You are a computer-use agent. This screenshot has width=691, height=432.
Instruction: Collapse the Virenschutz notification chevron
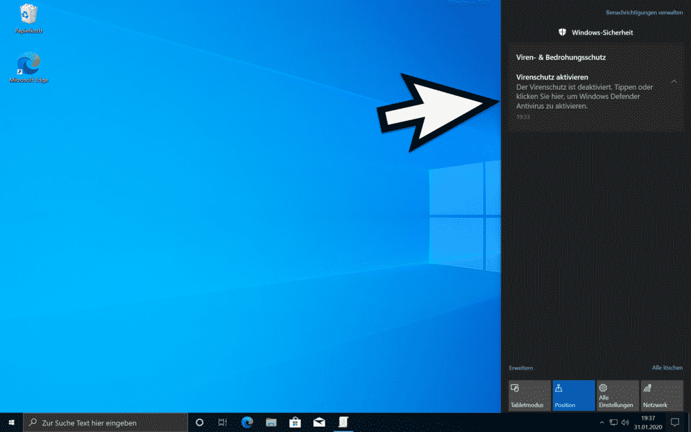(x=674, y=82)
